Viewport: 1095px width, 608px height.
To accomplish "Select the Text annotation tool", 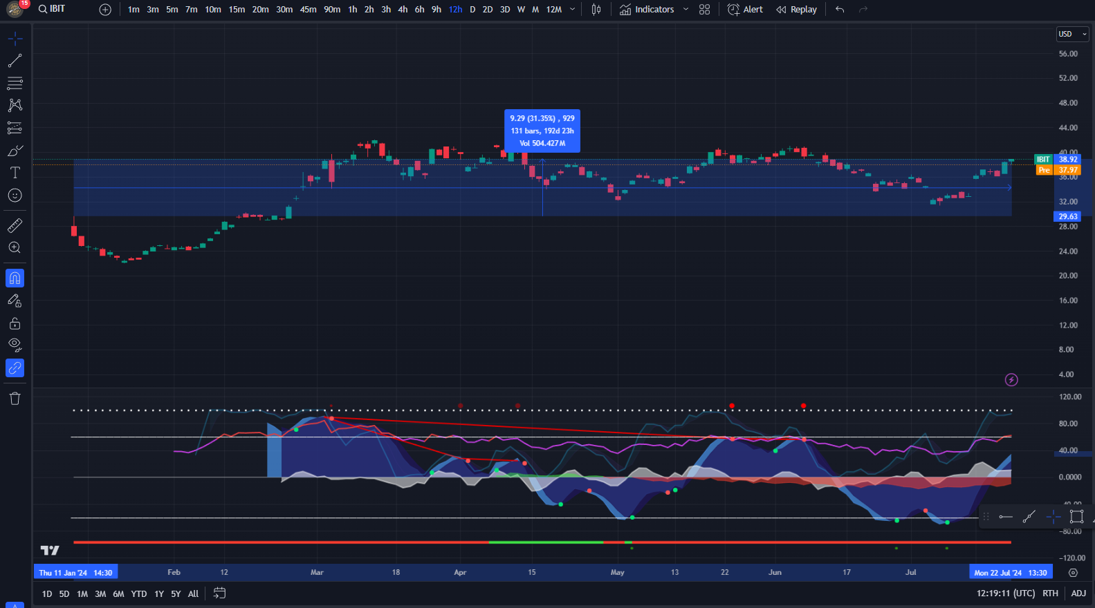I will (x=15, y=173).
